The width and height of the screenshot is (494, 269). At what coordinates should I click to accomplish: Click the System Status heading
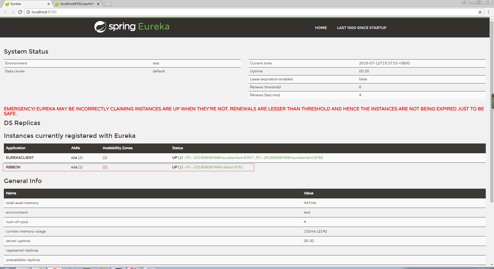point(26,52)
